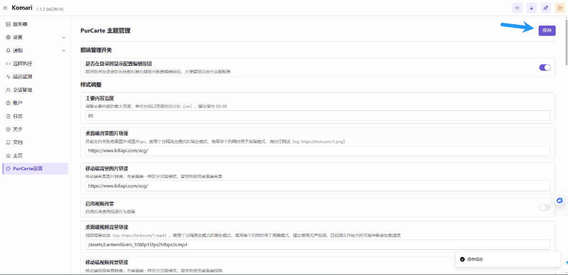Screen dimensions: 568x275
Task: Toggle 是否在登录时显示配置编辑按钮 switch off
Action: (x=545, y=67)
